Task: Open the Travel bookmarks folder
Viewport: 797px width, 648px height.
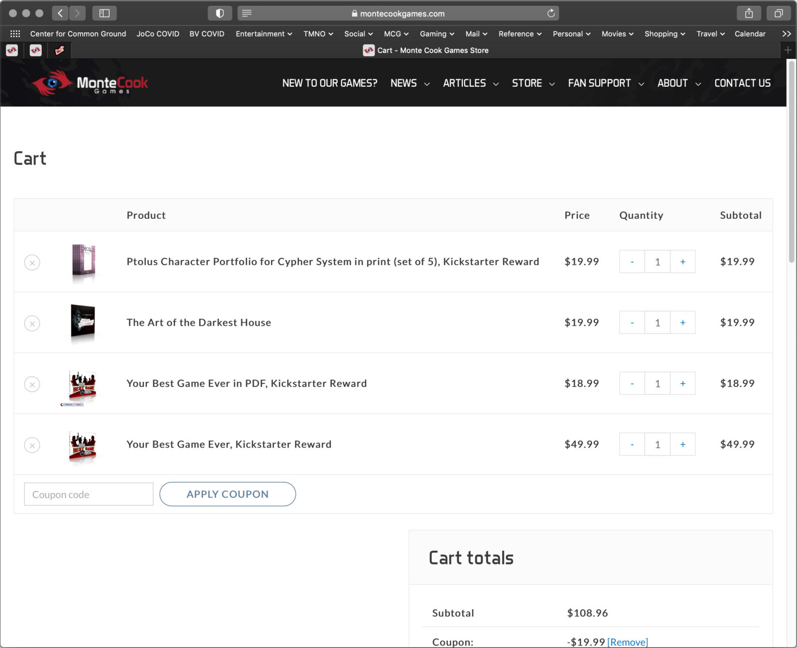Action: pos(710,34)
